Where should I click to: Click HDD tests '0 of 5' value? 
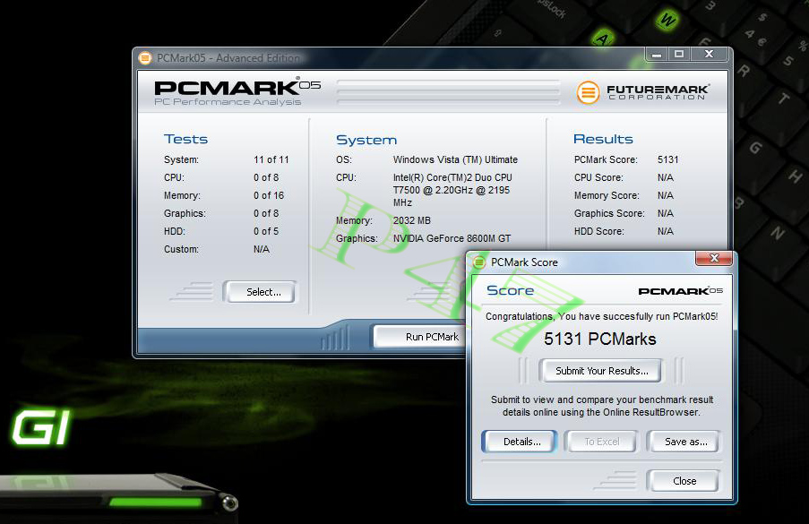(266, 232)
